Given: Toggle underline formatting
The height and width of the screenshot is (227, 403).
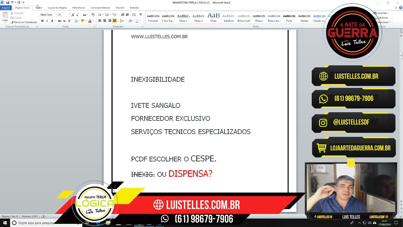Looking at the screenshot, I should [x=52, y=21].
